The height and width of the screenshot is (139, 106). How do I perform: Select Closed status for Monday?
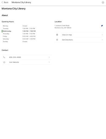click(25, 26)
